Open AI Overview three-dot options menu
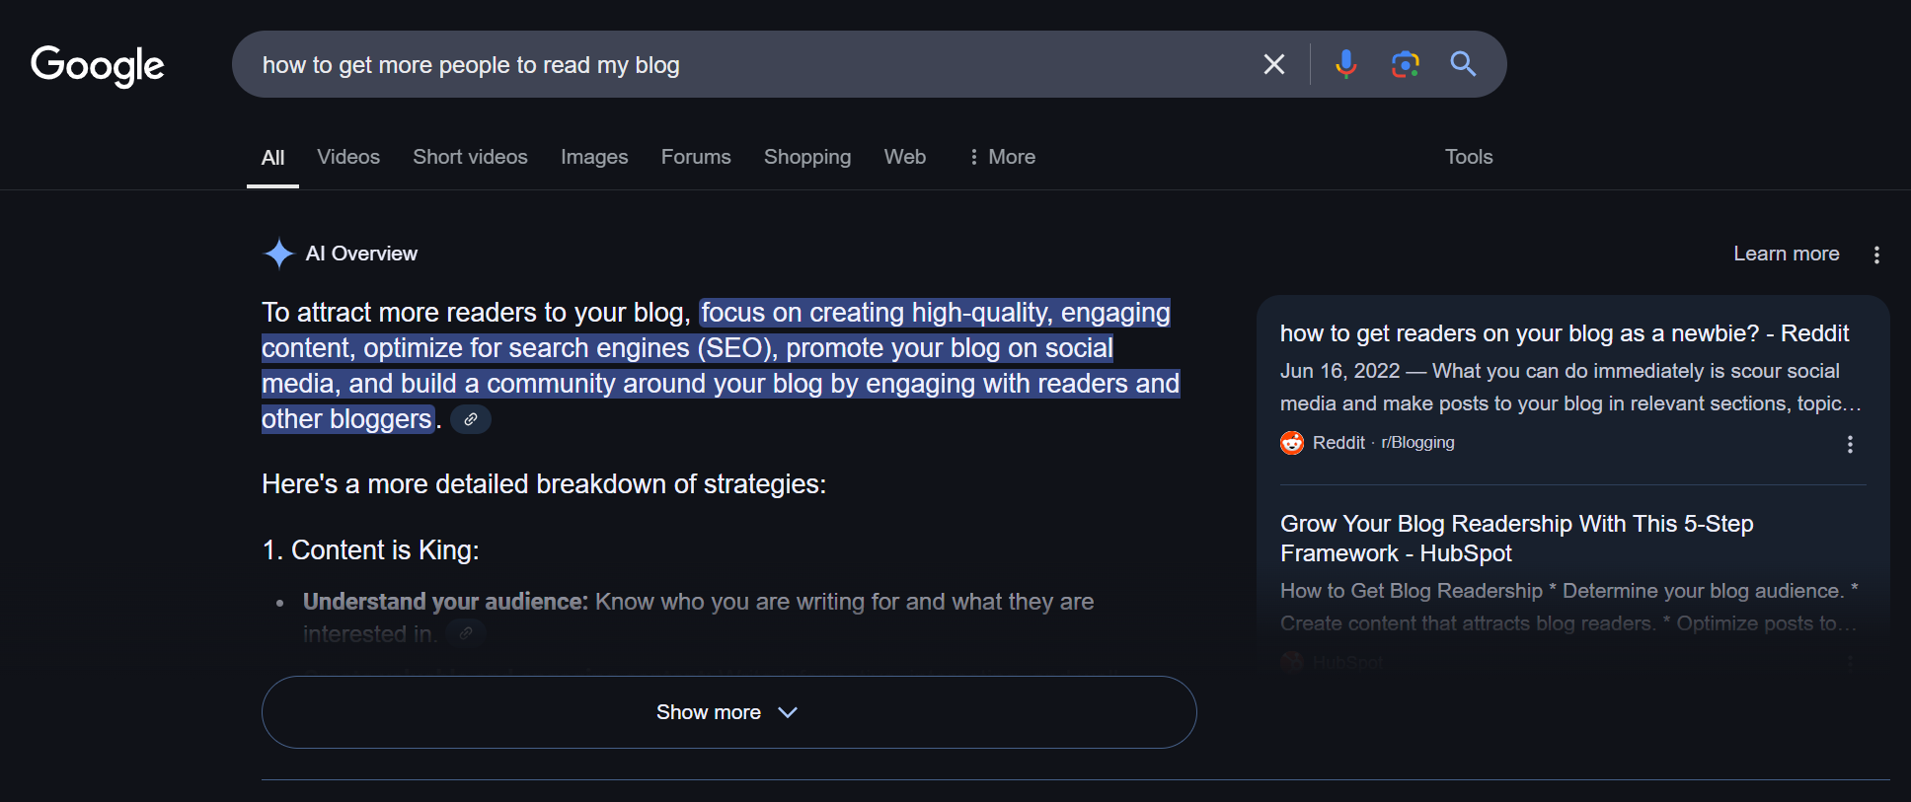Viewport: 1911px width, 802px height. (x=1876, y=255)
